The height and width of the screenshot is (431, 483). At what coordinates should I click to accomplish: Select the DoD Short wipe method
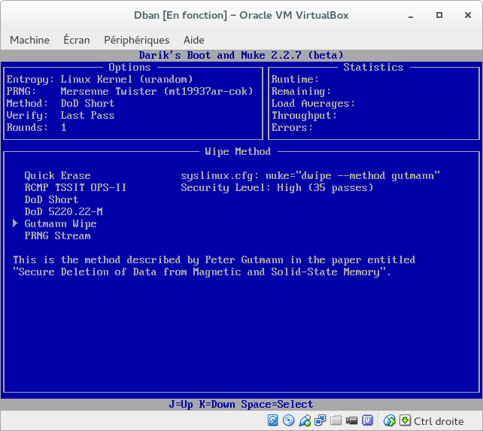51,199
